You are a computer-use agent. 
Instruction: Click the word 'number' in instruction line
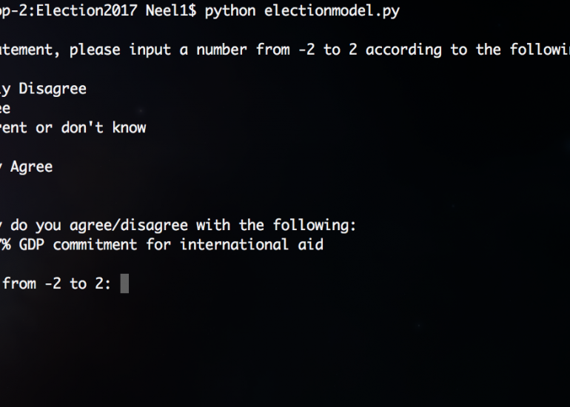pos(222,50)
